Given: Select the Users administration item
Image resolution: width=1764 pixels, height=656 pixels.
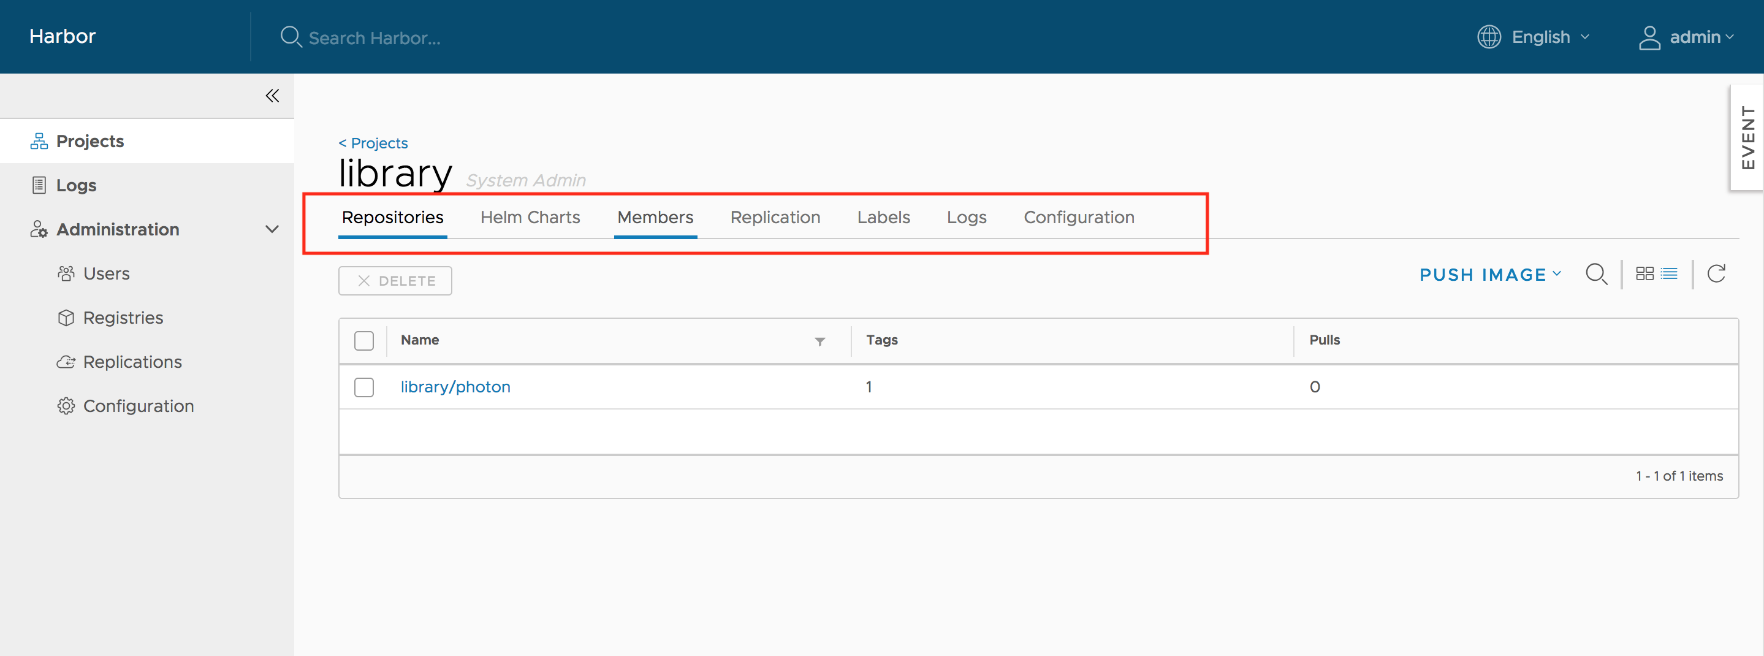Looking at the screenshot, I should click(106, 273).
